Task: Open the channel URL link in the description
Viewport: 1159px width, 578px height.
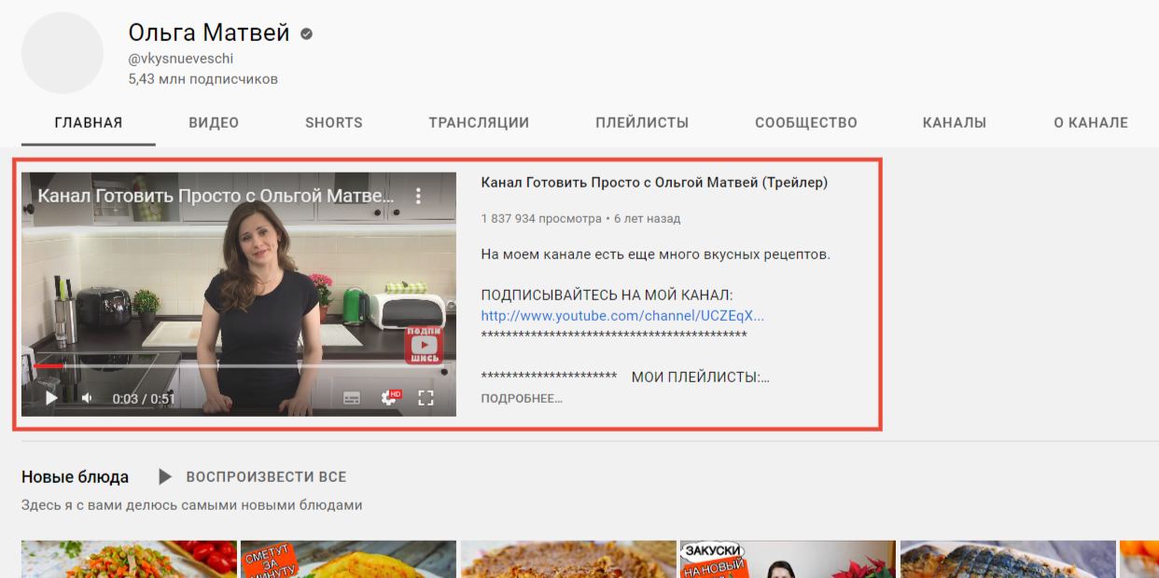Action: coord(622,315)
